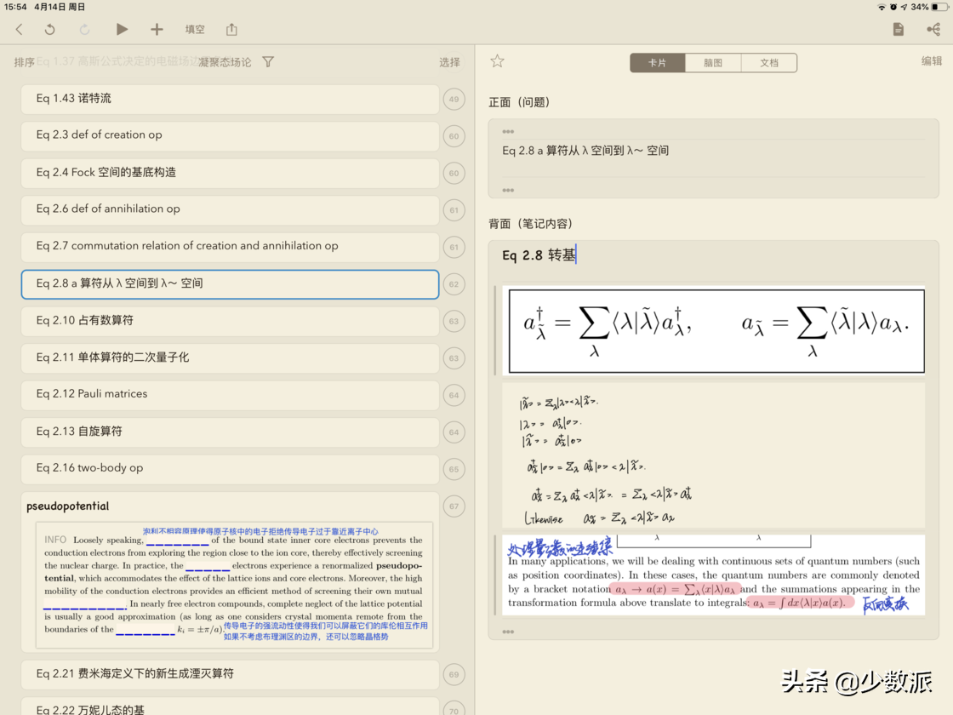Open card Eq 2.16 two-body op
Image resolution: width=953 pixels, height=715 pixels.
(x=230, y=469)
